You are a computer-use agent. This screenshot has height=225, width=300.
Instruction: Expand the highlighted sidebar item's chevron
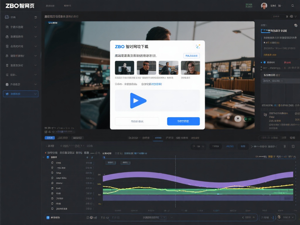point(36,94)
